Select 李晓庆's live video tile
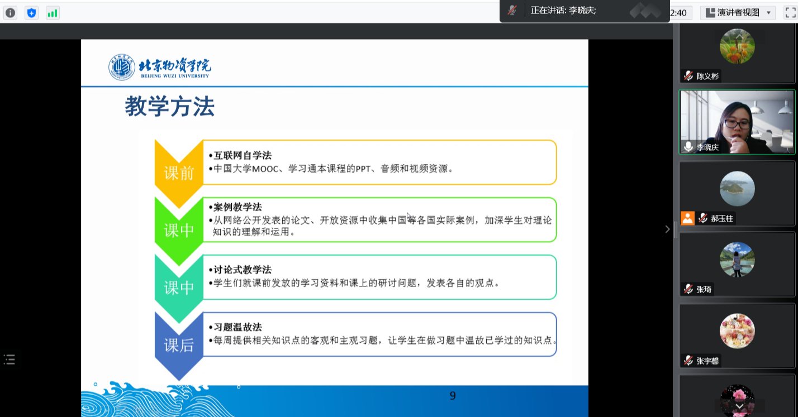Viewport: 798px width, 417px height. (x=737, y=122)
